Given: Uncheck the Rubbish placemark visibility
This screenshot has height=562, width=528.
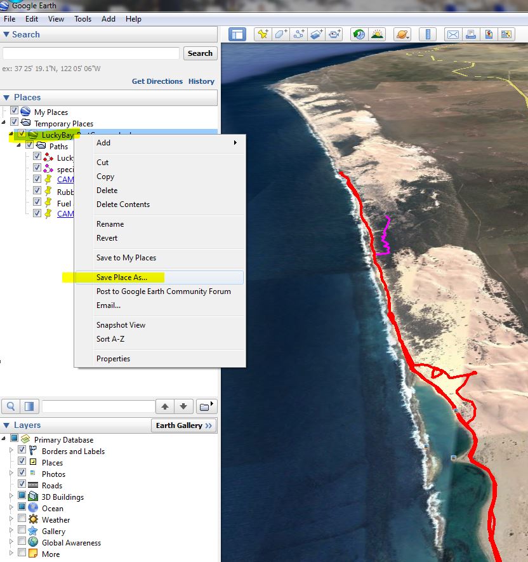Looking at the screenshot, I should [x=37, y=191].
